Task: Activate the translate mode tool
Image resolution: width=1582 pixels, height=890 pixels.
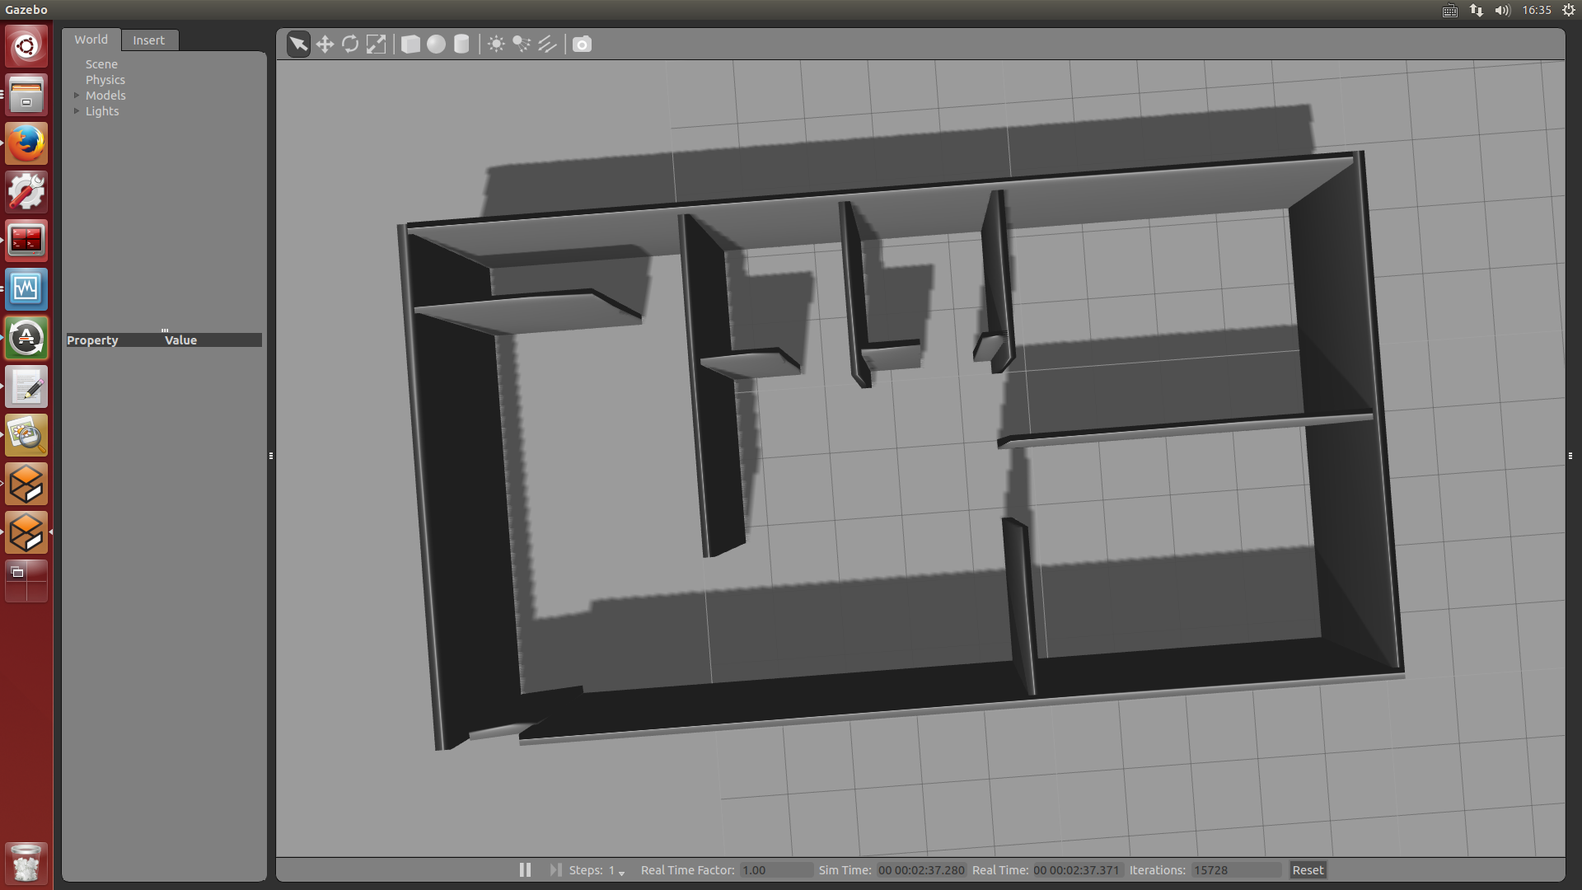Action: click(325, 44)
